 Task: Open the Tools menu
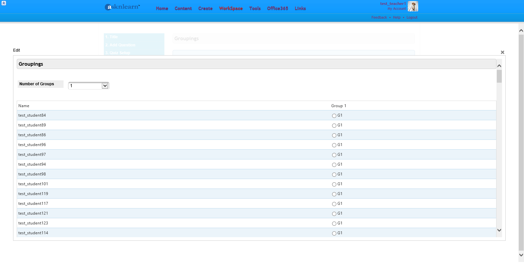(x=255, y=8)
